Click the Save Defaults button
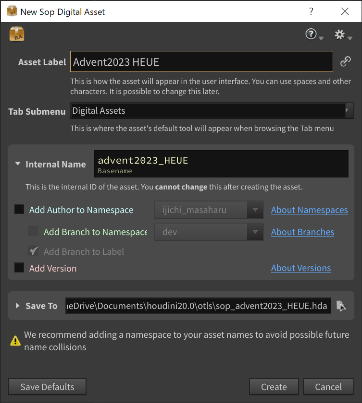Image resolution: width=362 pixels, height=403 pixels. click(x=47, y=387)
